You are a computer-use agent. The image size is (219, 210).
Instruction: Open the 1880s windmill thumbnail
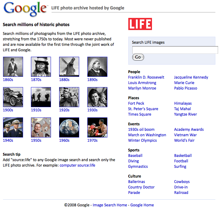(69, 67)
